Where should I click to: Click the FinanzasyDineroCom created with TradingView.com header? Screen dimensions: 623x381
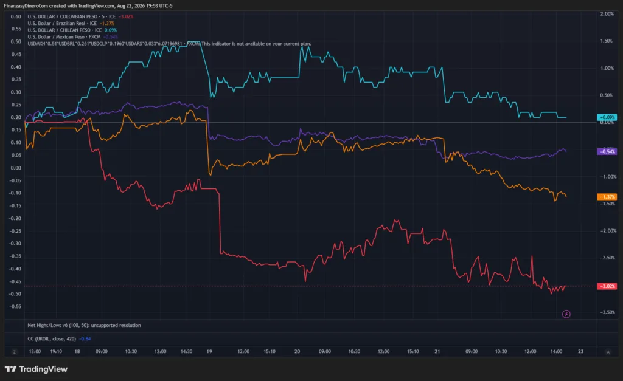(x=88, y=6)
